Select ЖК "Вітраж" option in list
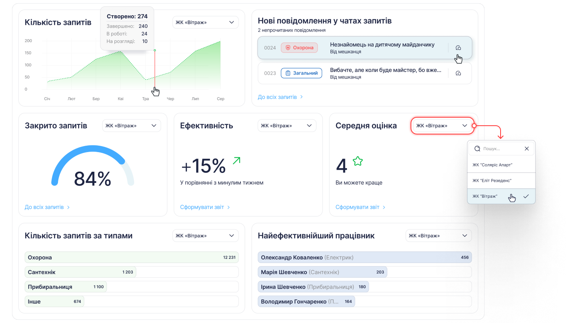Image resolution: width=579 pixels, height=323 pixels. [501, 196]
